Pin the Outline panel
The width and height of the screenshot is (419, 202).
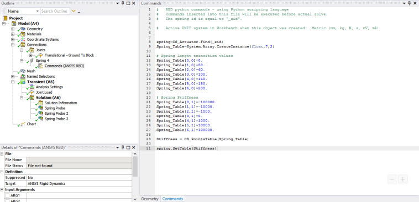click(123, 3)
